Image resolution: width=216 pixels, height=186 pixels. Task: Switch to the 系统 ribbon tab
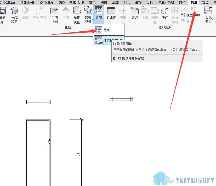coord(115,2)
